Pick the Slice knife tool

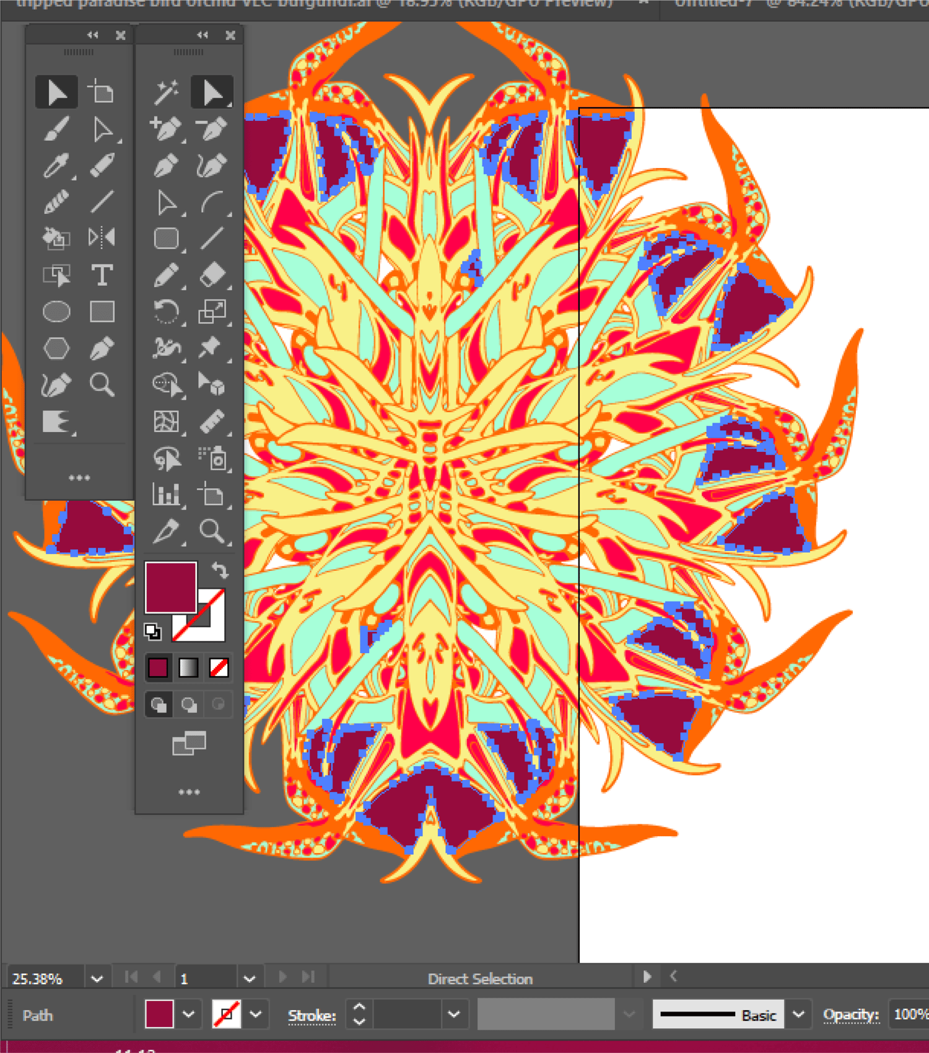[166, 531]
